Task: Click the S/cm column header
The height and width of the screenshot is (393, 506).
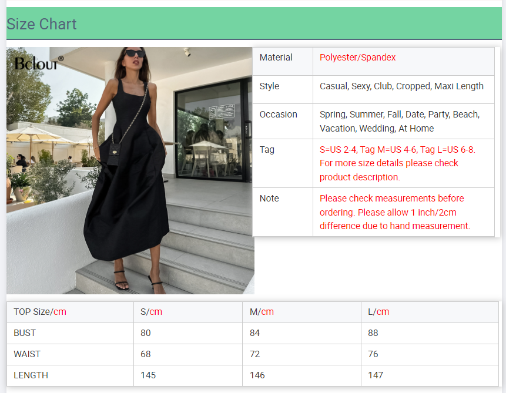Action: pyautogui.click(x=151, y=312)
